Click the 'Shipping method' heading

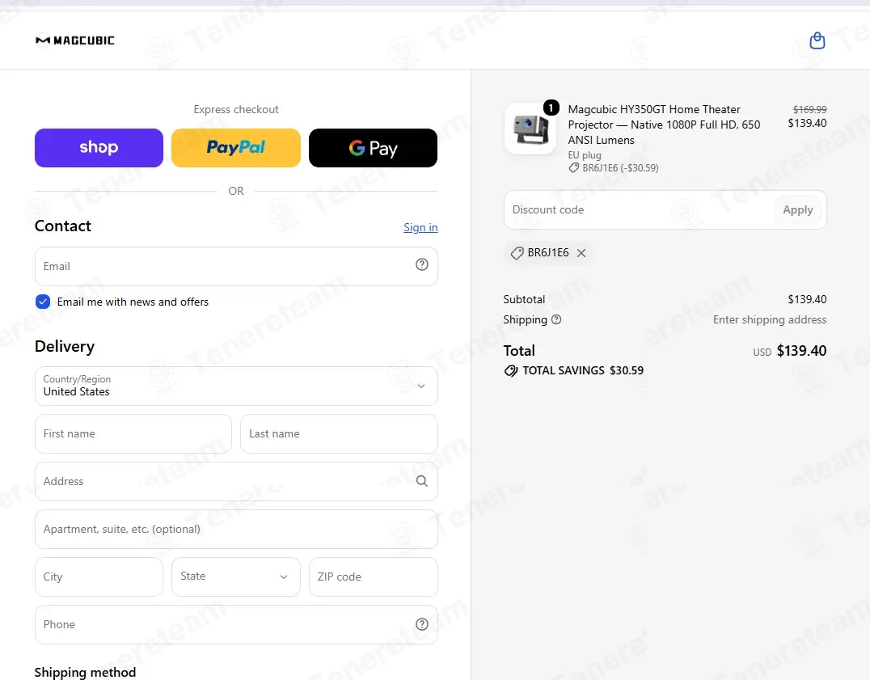tap(85, 672)
